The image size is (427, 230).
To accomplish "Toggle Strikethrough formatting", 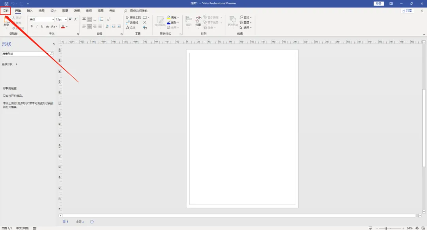I will pyautogui.click(x=47, y=26).
